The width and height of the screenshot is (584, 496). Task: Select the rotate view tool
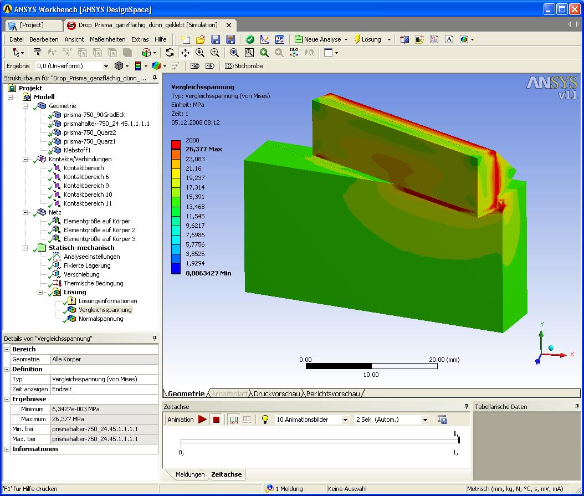pyautogui.click(x=170, y=53)
